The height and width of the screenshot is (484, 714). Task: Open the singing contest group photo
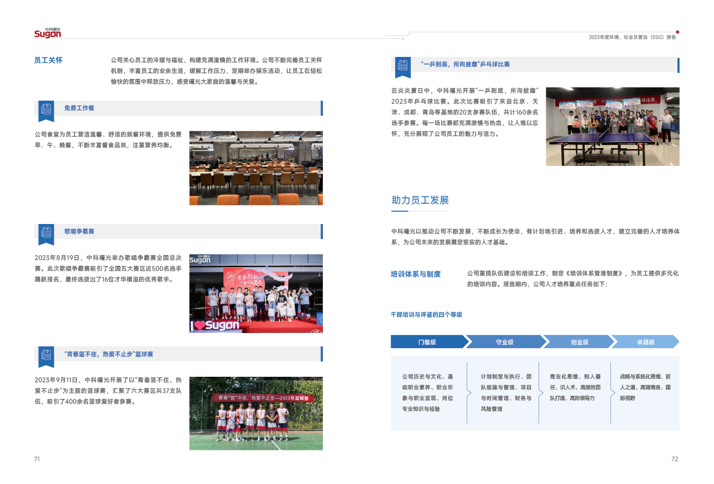[256, 293]
